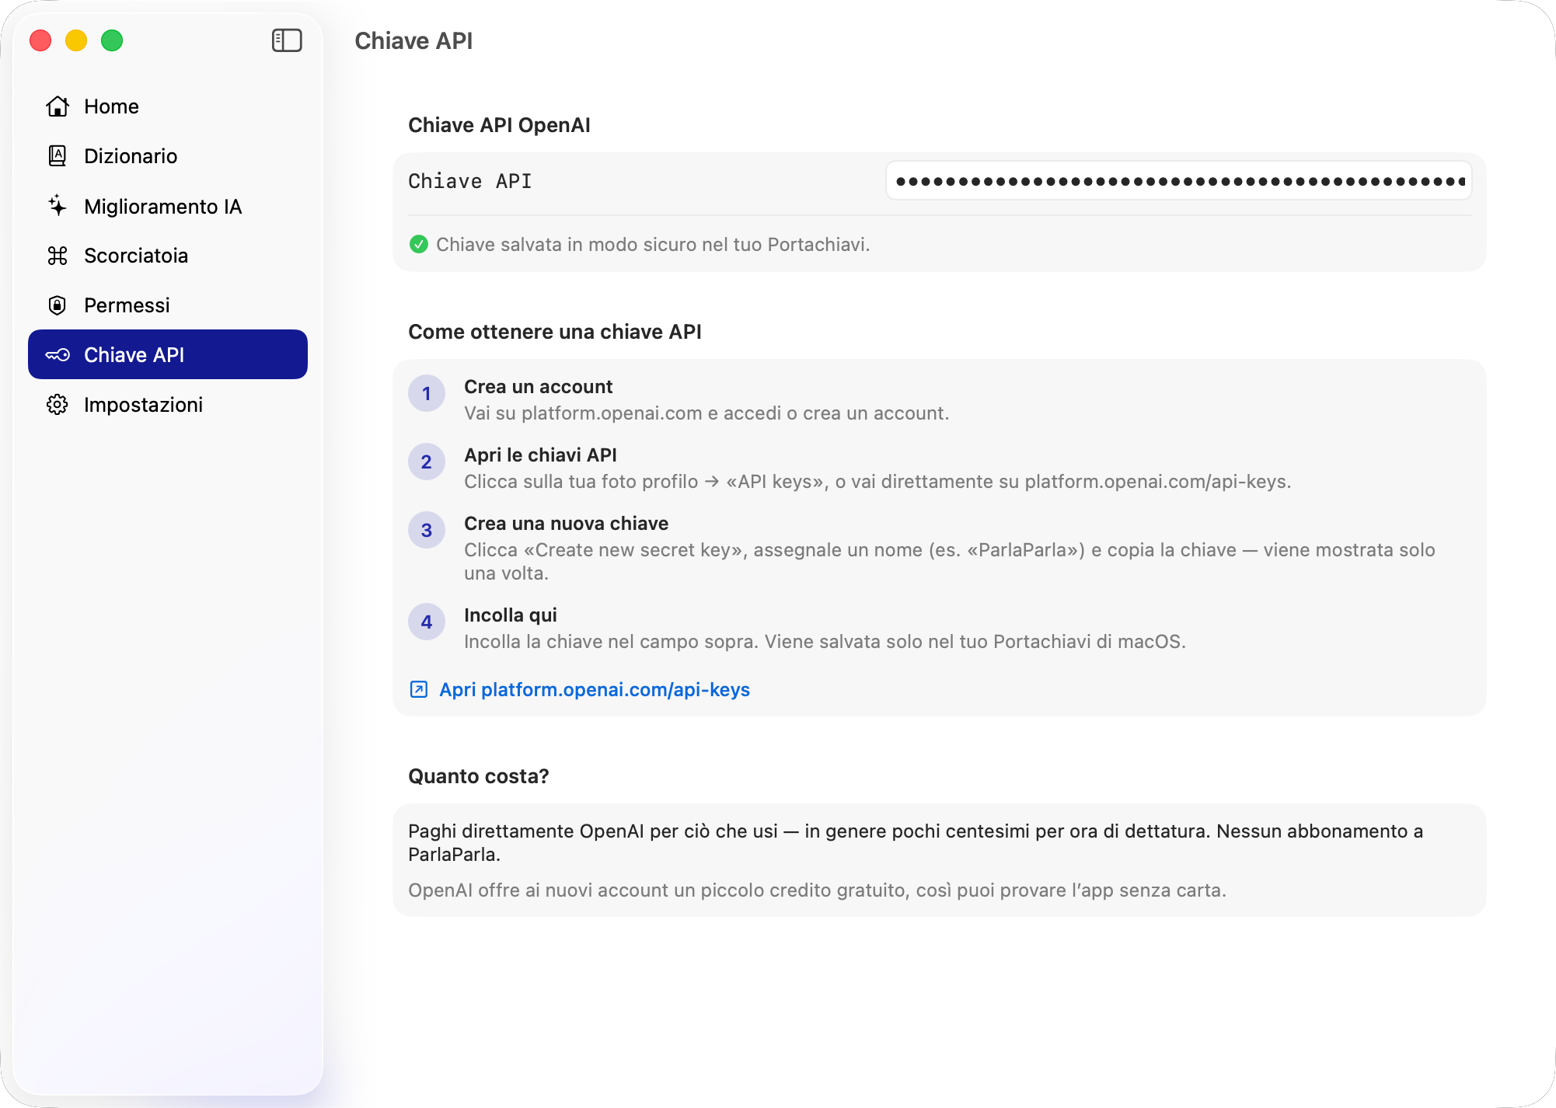Go to the Home section

(111, 106)
